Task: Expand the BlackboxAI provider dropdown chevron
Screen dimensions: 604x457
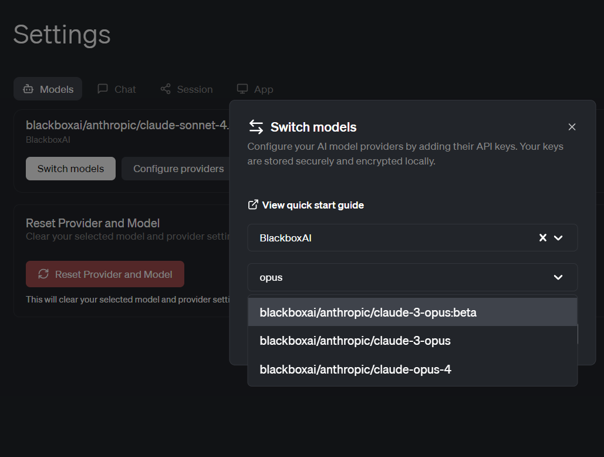Action: (558, 238)
